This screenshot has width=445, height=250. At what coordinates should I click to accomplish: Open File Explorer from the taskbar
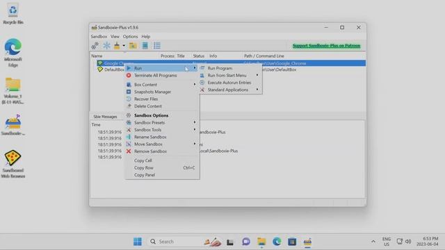coord(261,242)
